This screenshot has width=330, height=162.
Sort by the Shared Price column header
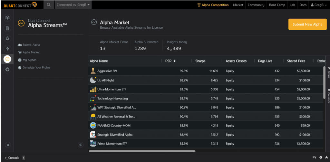click(x=296, y=61)
